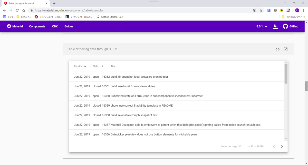Screen dimensions: 308x165
Task: Open the table example in StackBlitz
Action: tap(285, 49)
